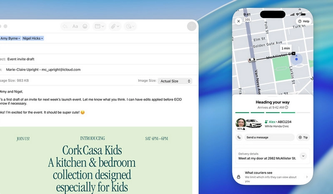This screenshot has width=333, height=194.
Task: Tap the 95% rating badge
Action: pyautogui.click(x=241, y=129)
